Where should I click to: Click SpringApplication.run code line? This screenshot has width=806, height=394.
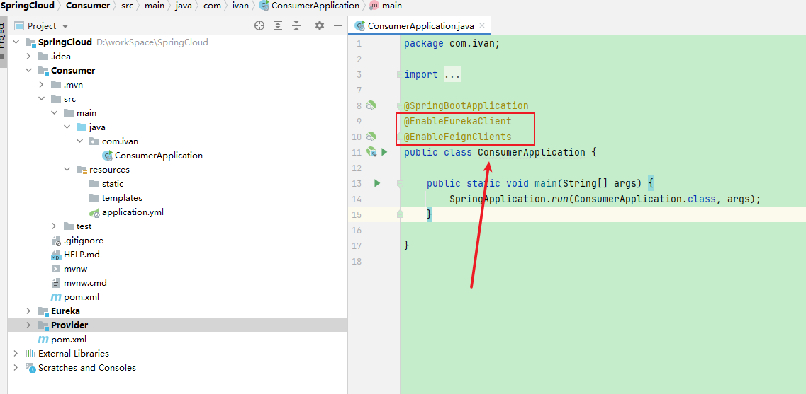coord(605,199)
